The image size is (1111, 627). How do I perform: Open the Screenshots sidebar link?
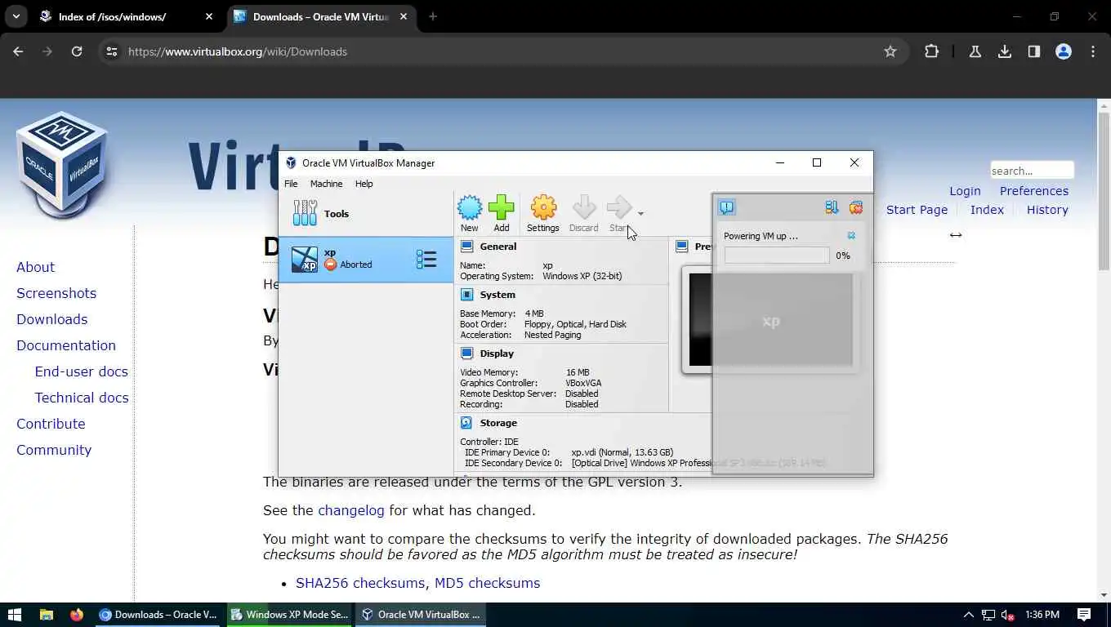point(56,293)
